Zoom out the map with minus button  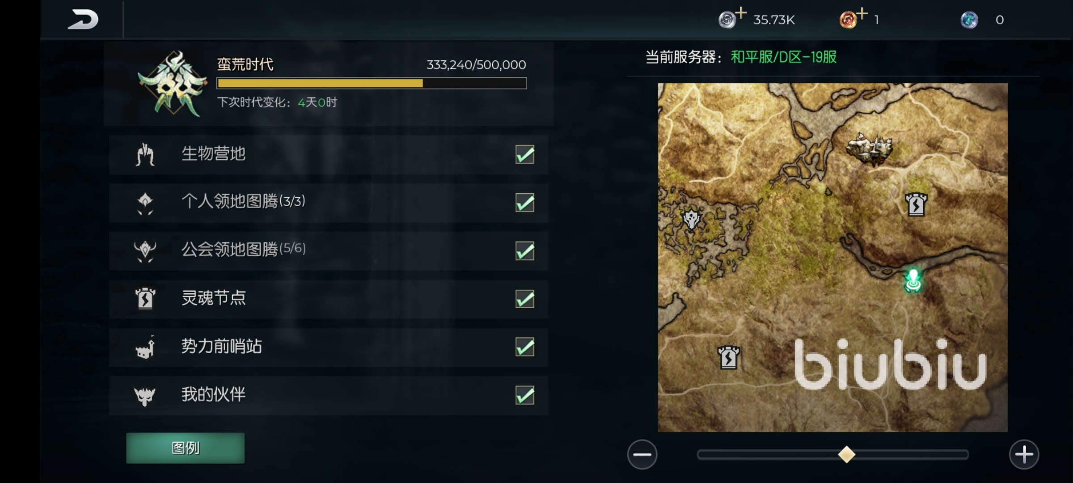(642, 454)
